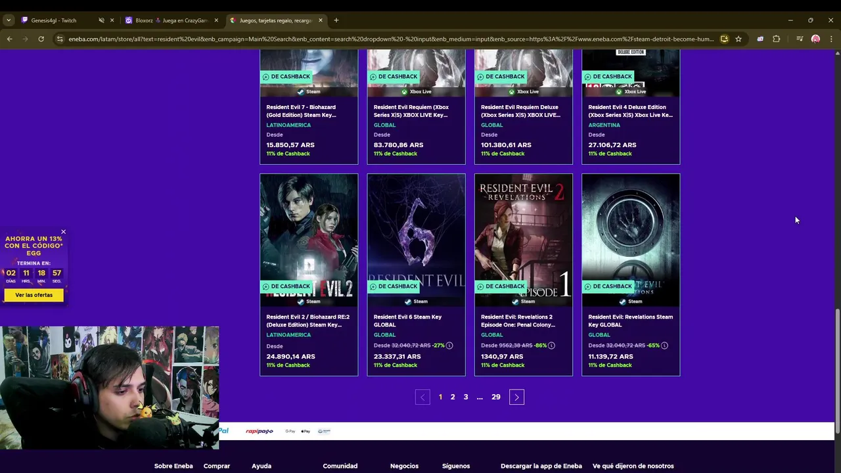The image size is (841, 473).
Task: Click Ve qué dijeron de nosotros heading
Action: point(633,466)
